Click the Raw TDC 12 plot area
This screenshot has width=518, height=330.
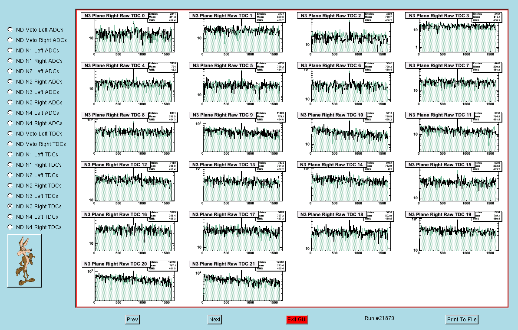click(x=133, y=184)
